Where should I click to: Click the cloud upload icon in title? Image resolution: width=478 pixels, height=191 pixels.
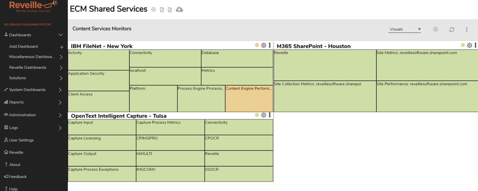click(179, 10)
